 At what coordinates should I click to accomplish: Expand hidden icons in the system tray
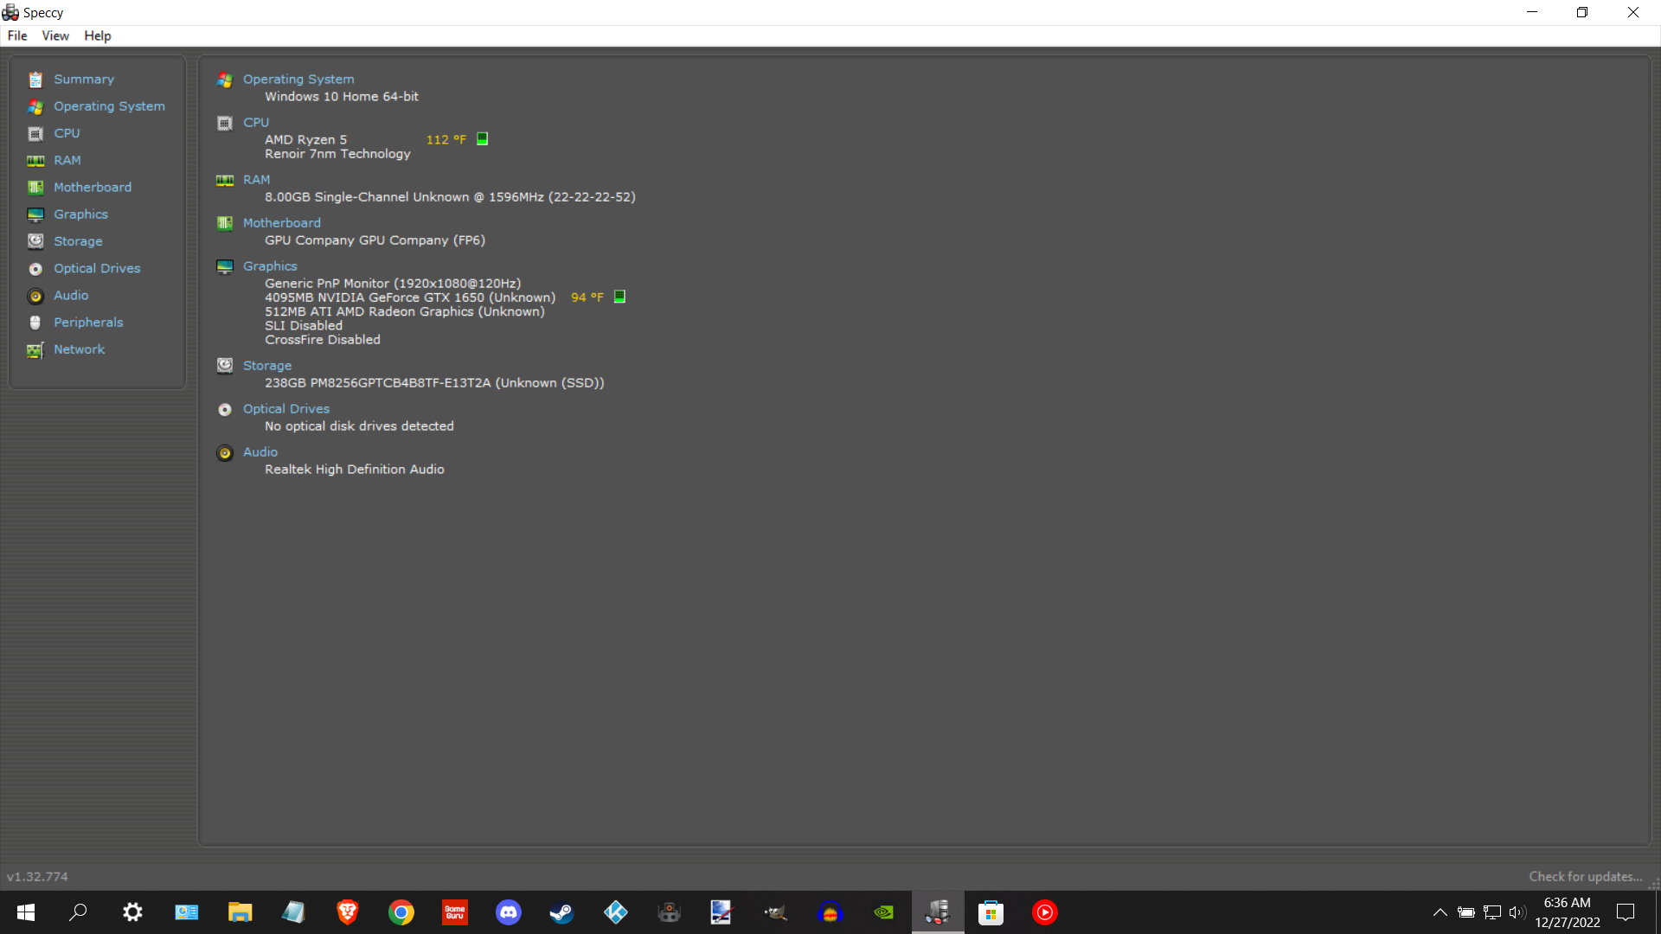tap(1440, 912)
